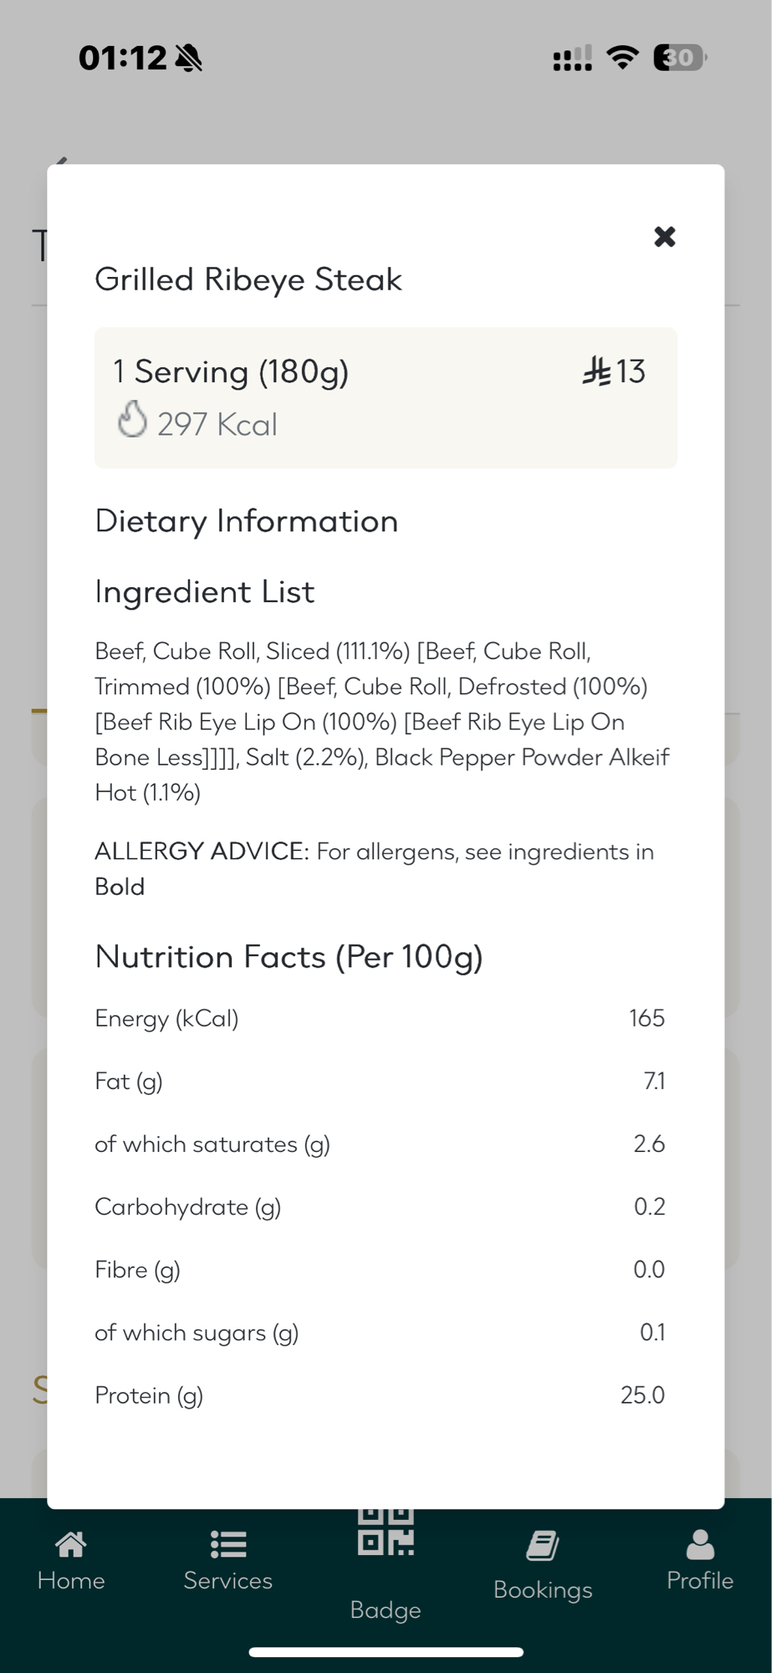Open Bookings via the book icon
The image size is (772, 1673).
point(543,1546)
